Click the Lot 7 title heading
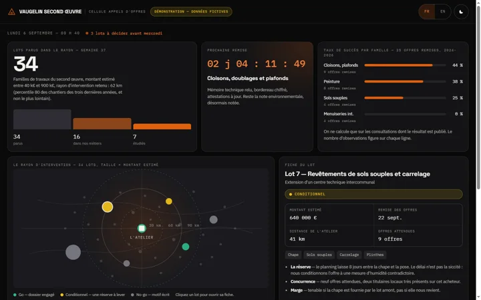The width and height of the screenshot is (481, 300). (357, 174)
